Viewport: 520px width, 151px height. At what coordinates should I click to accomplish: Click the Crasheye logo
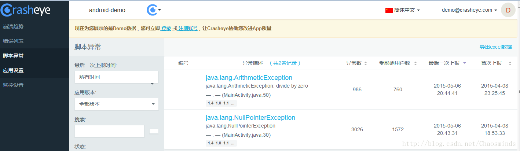pyautogui.click(x=25, y=10)
